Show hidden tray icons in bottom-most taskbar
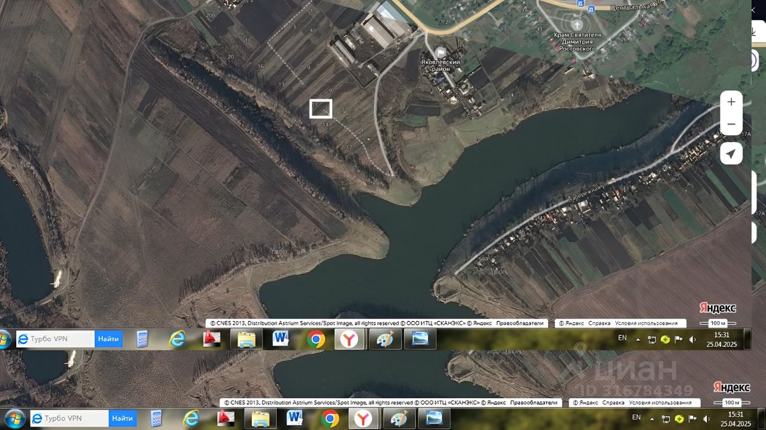This screenshot has width=766, height=430. 652,418
